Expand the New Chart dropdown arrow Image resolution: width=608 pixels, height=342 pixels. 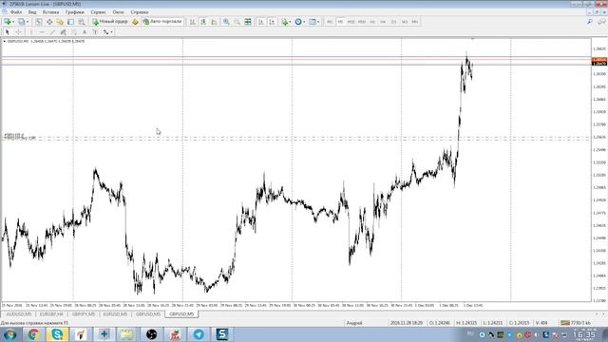pos(12,22)
